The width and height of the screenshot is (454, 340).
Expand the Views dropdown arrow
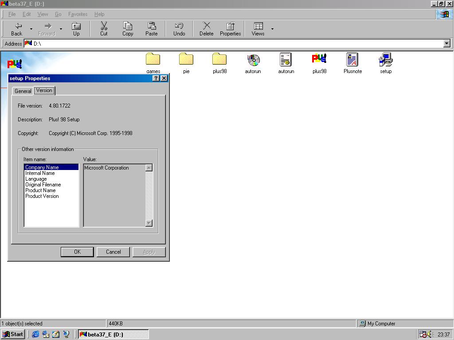coord(272,29)
